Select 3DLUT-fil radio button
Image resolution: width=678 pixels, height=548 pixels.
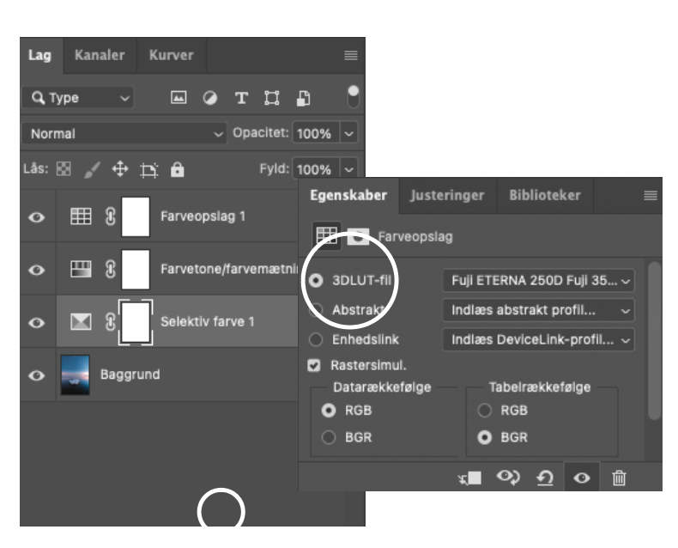(x=316, y=281)
